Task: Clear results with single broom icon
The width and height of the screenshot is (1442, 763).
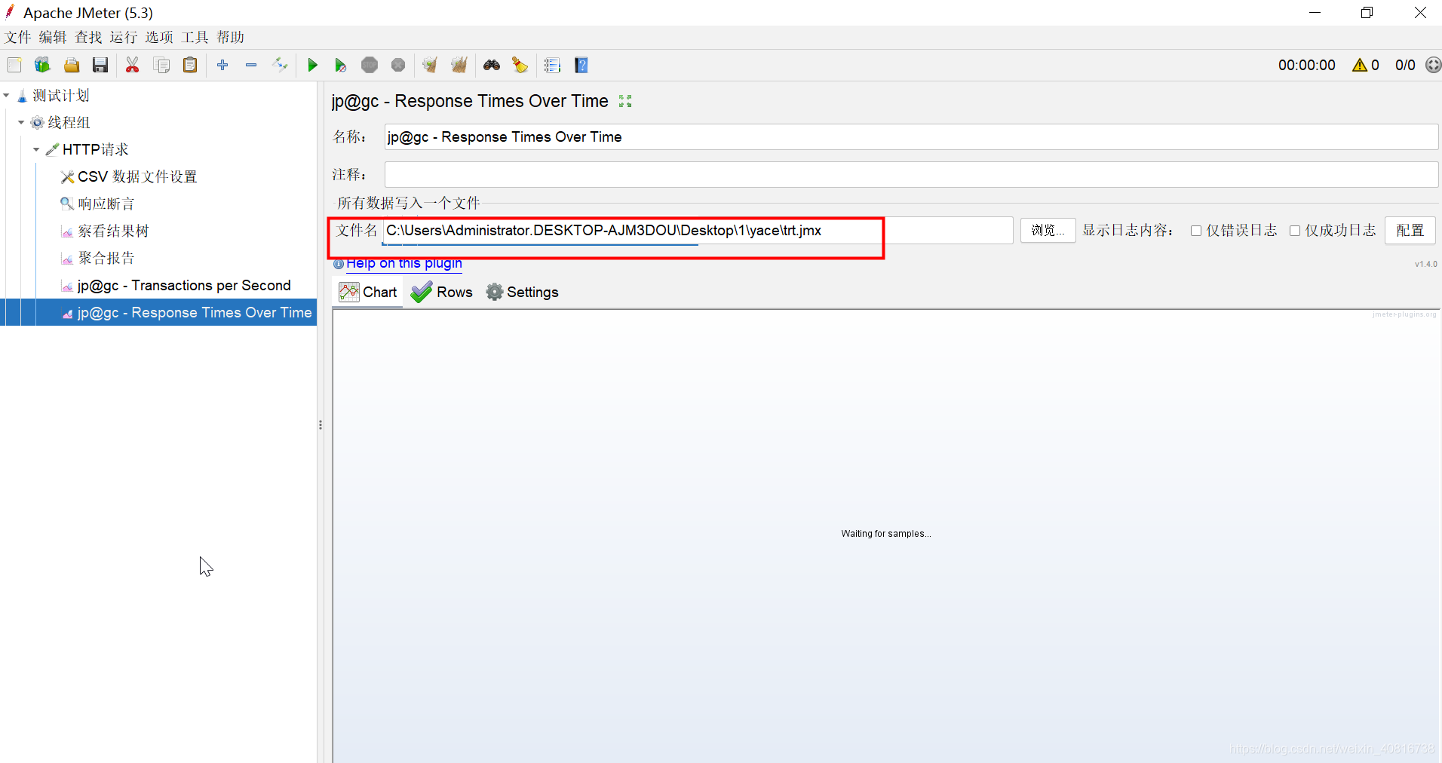Action: [430, 65]
